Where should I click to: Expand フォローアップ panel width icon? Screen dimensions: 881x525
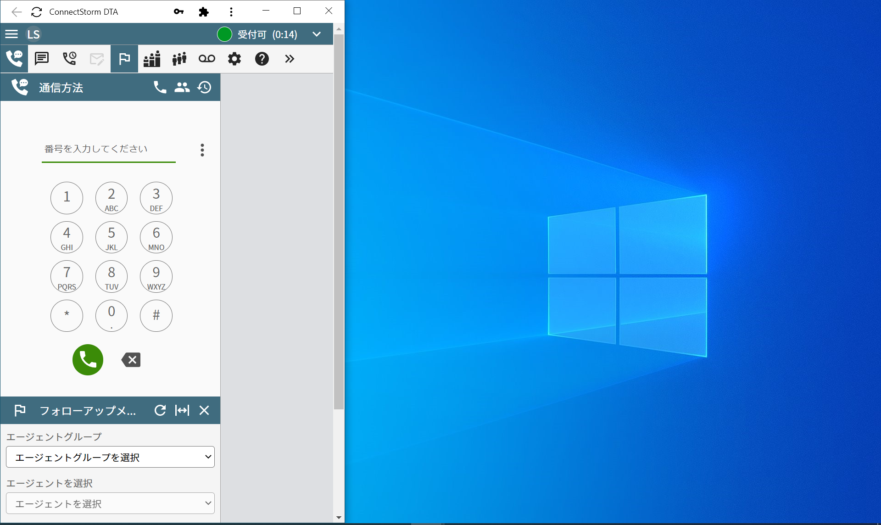[182, 410]
